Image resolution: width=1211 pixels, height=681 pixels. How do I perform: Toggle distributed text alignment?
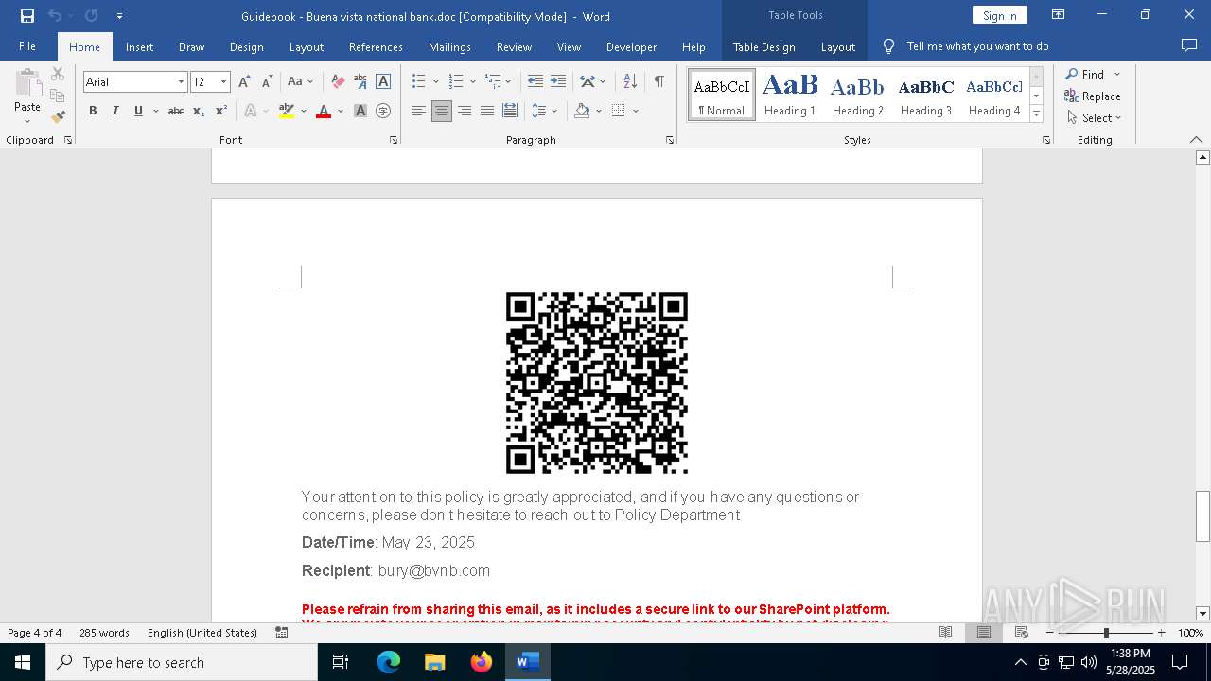click(510, 111)
